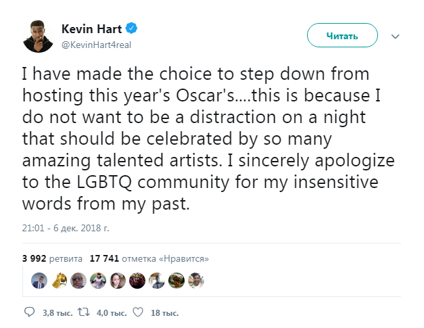Expand the tweet options chevron menu
The height and width of the screenshot is (328, 424).
click(396, 36)
